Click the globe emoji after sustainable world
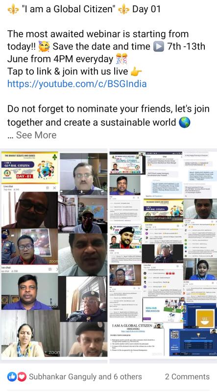Image resolution: width=217 pixels, height=392 pixels. [x=185, y=123]
